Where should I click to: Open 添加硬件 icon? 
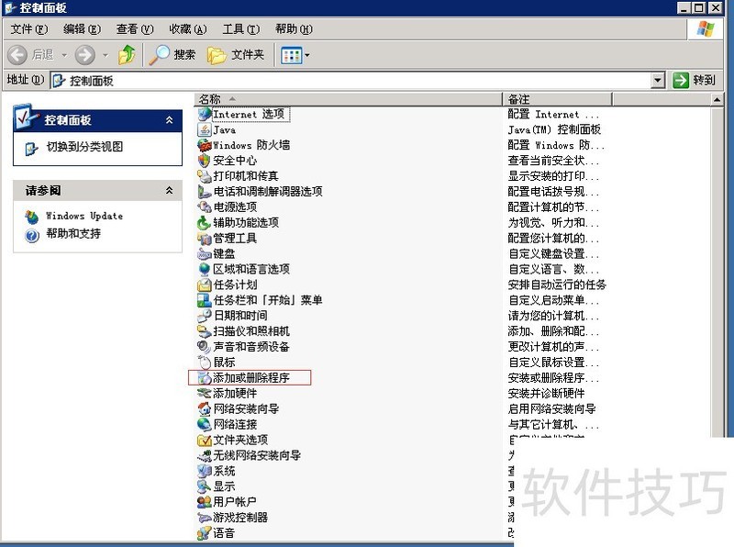[x=204, y=393]
